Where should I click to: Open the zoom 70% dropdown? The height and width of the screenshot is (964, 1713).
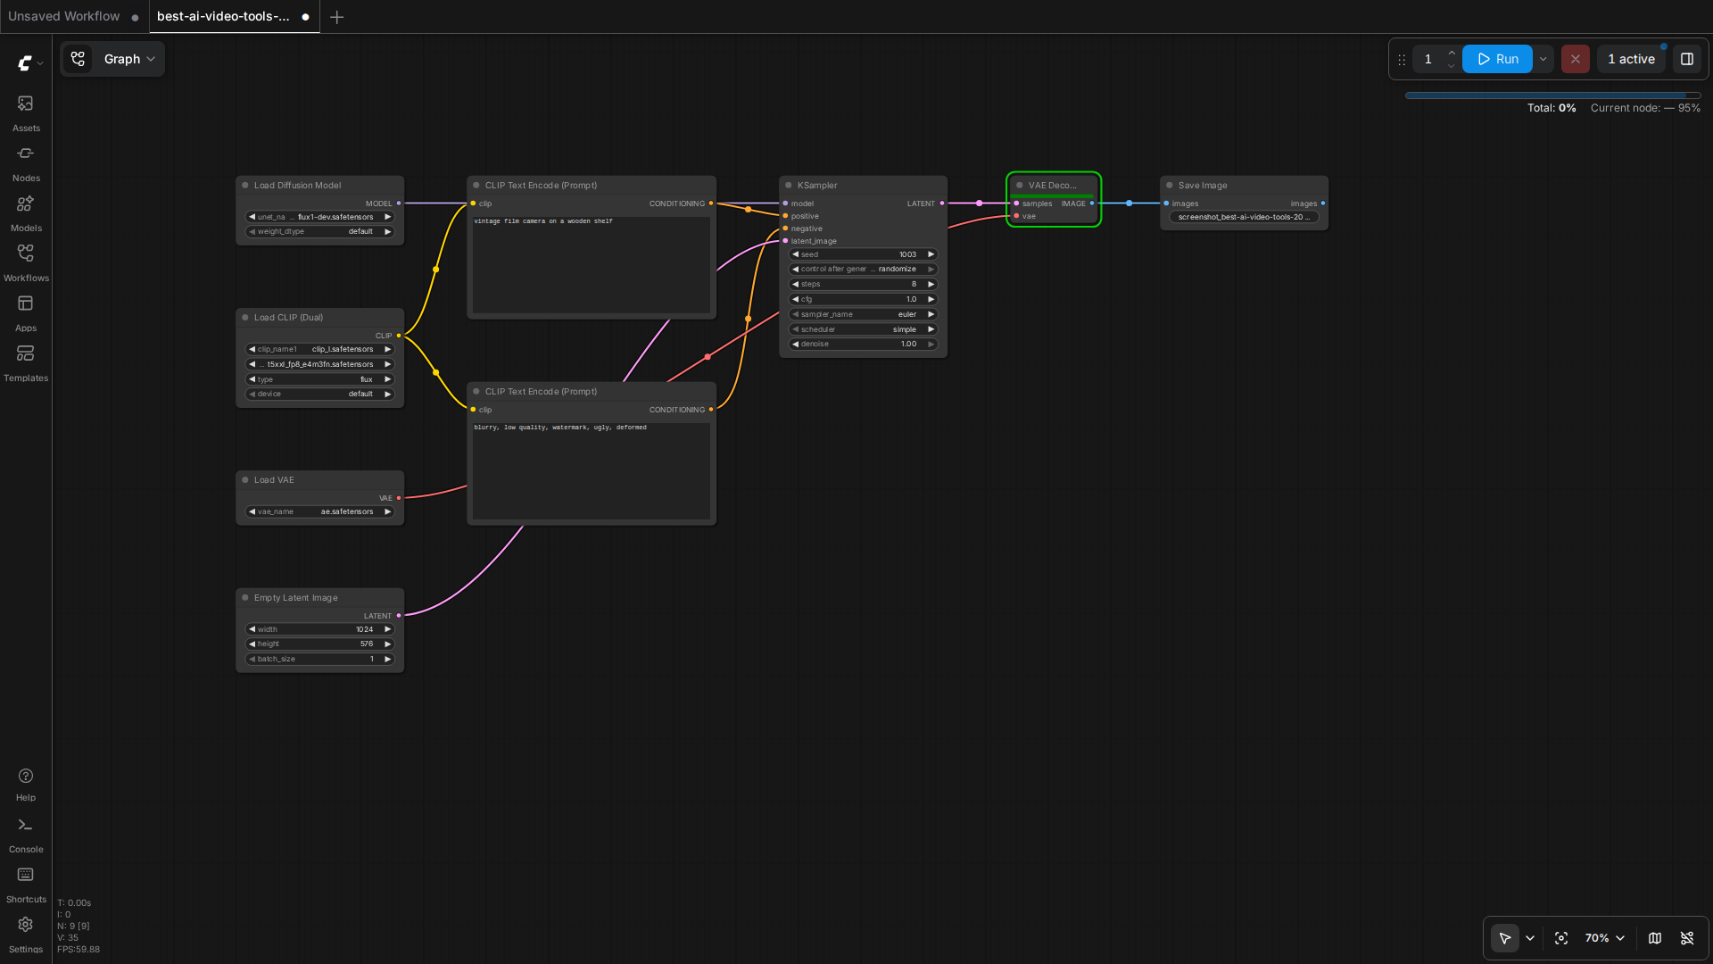pyautogui.click(x=1604, y=938)
